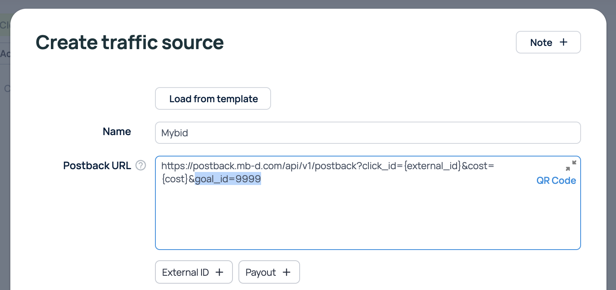The height and width of the screenshot is (290, 616).
Task: Click the Postback URL label text
Action: coord(97,166)
